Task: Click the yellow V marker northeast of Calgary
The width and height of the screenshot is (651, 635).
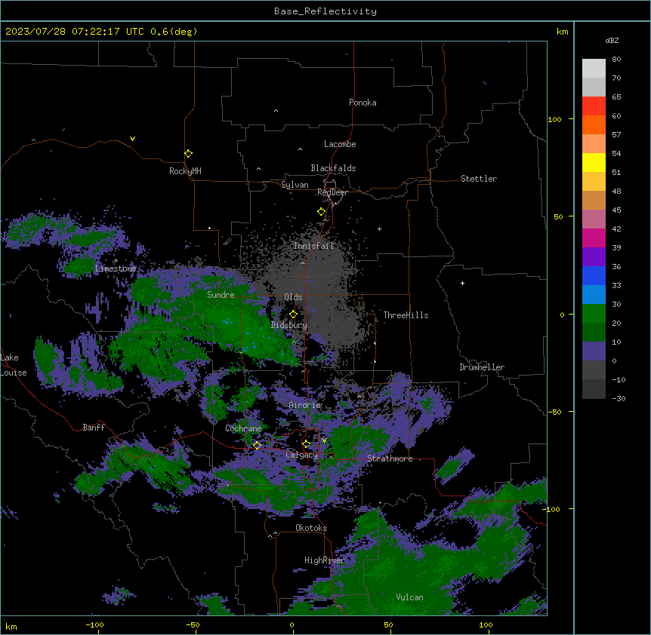Action: tap(324, 440)
